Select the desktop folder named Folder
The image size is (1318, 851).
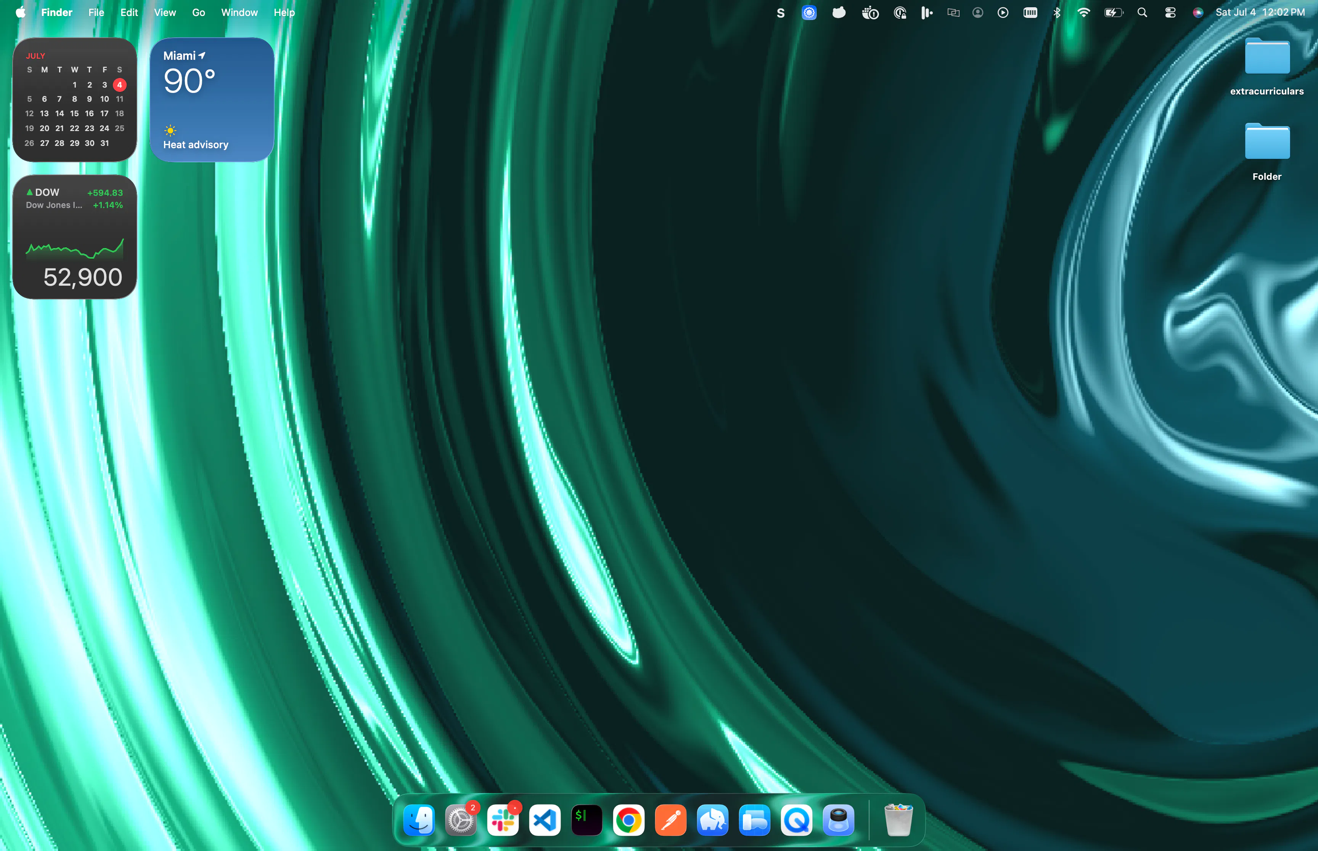(1267, 152)
